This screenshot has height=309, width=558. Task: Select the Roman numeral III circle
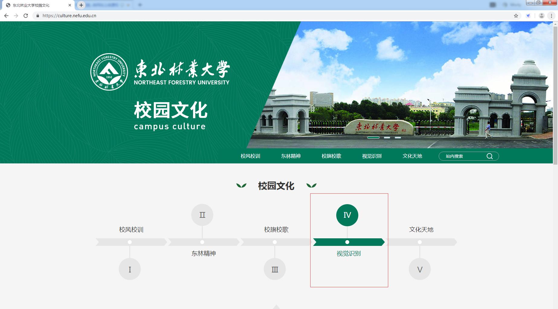click(275, 269)
